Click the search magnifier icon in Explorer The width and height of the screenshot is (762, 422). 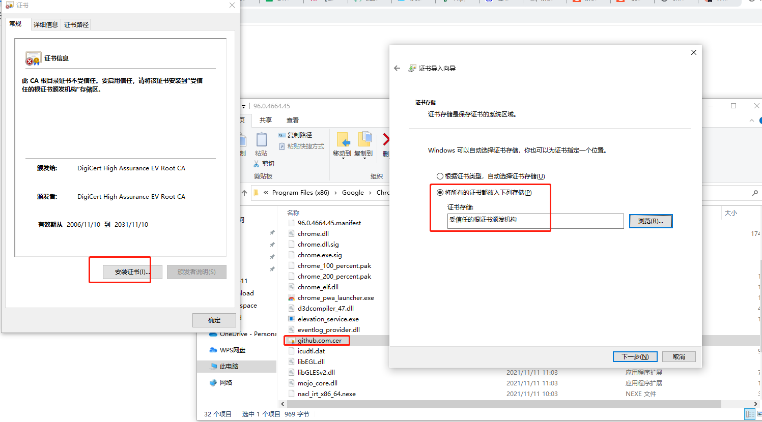tap(755, 193)
